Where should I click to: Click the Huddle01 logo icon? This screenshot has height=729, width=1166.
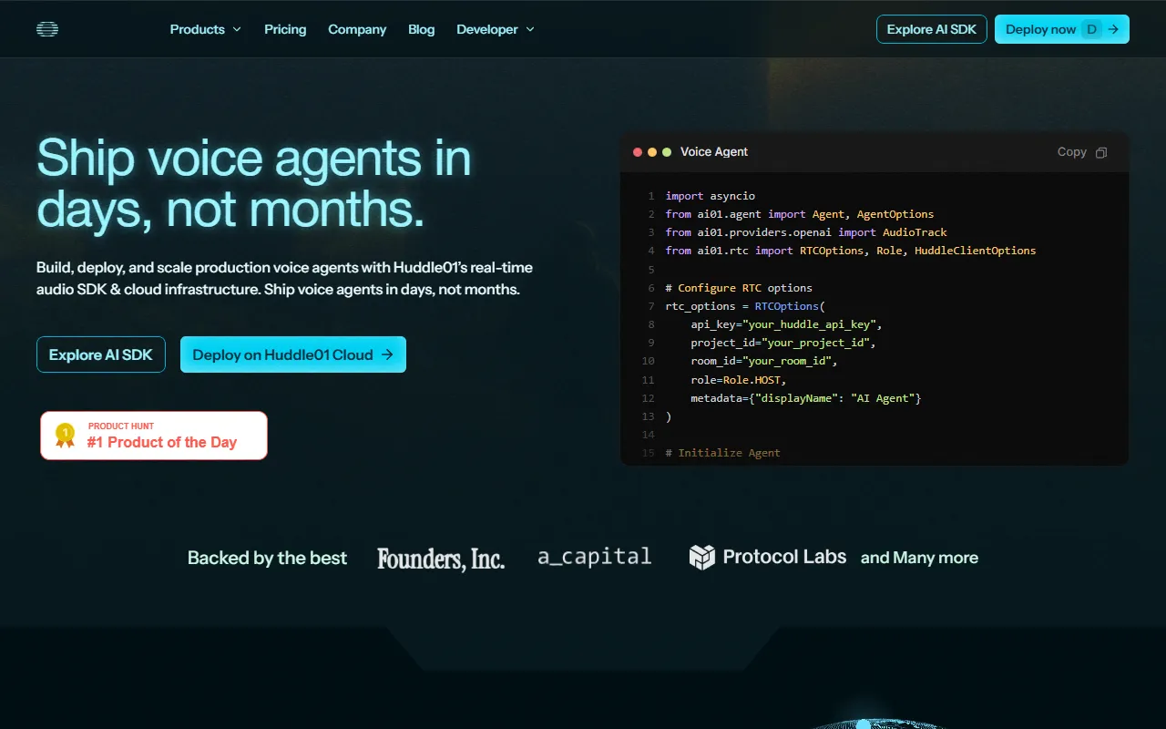click(47, 29)
